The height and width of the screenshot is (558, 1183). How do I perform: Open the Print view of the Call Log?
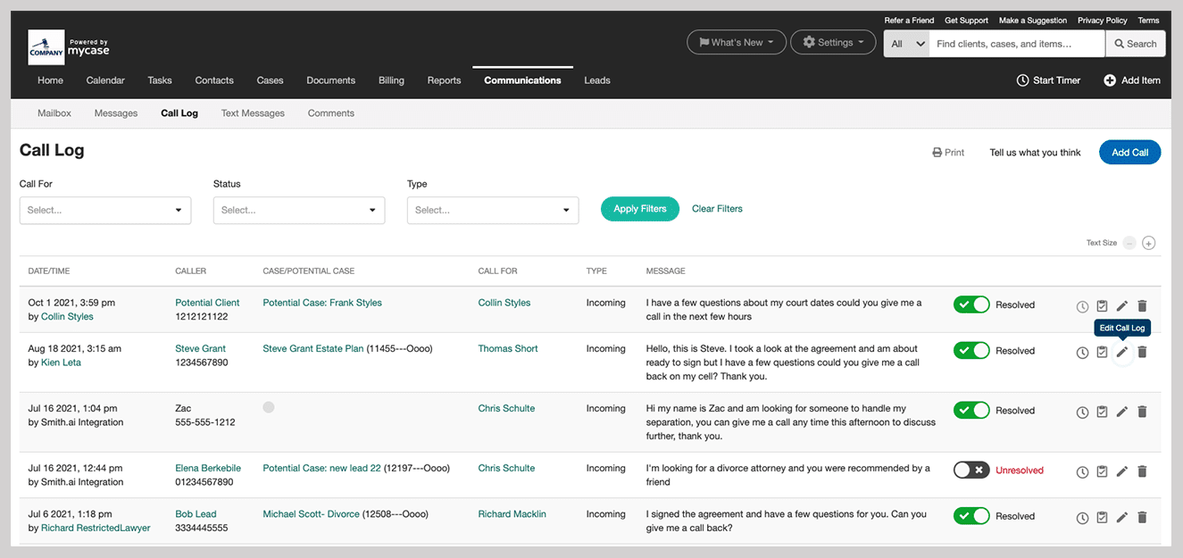(x=948, y=152)
